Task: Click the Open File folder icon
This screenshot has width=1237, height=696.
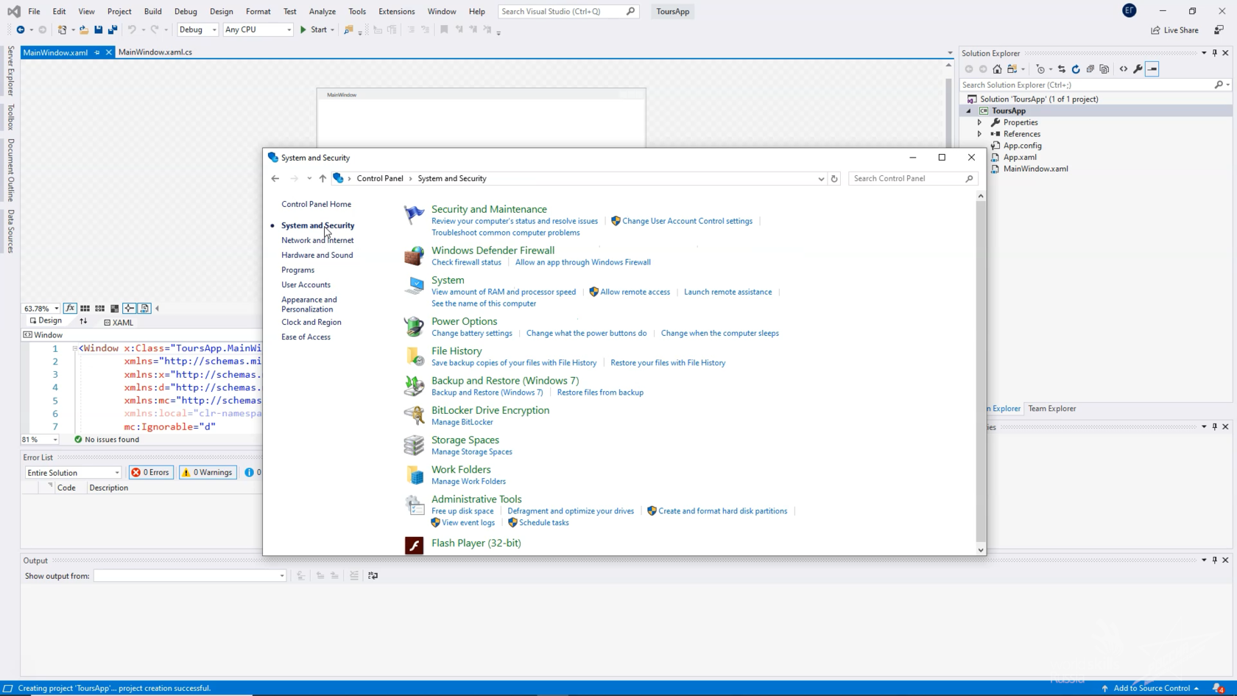Action: (x=84, y=29)
